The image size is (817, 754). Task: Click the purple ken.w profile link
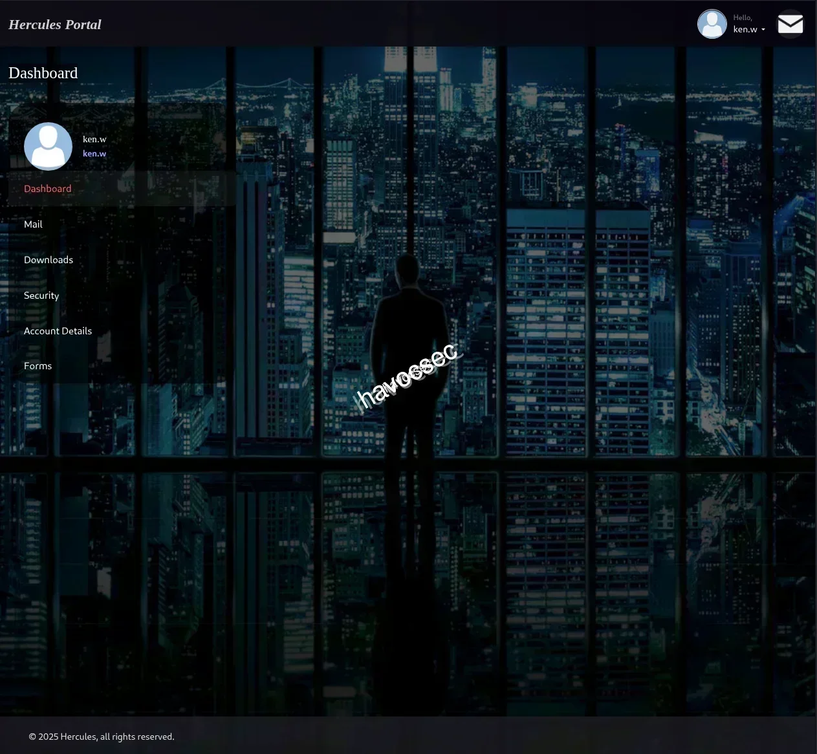(94, 154)
